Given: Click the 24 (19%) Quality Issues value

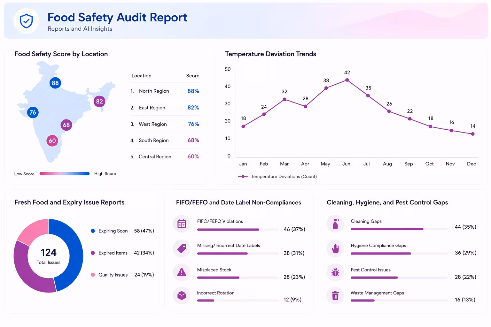Looking at the screenshot, I should 144,275.
